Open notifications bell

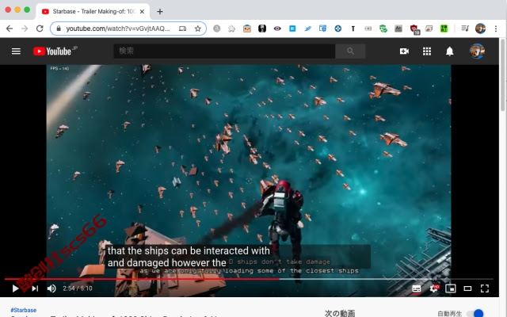click(449, 51)
